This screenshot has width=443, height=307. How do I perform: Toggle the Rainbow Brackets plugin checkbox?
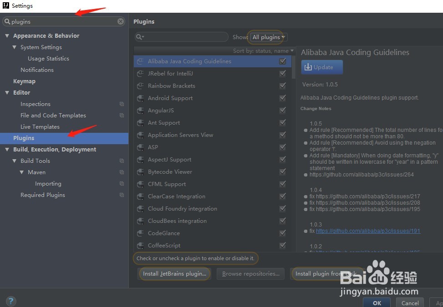[283, 86]
